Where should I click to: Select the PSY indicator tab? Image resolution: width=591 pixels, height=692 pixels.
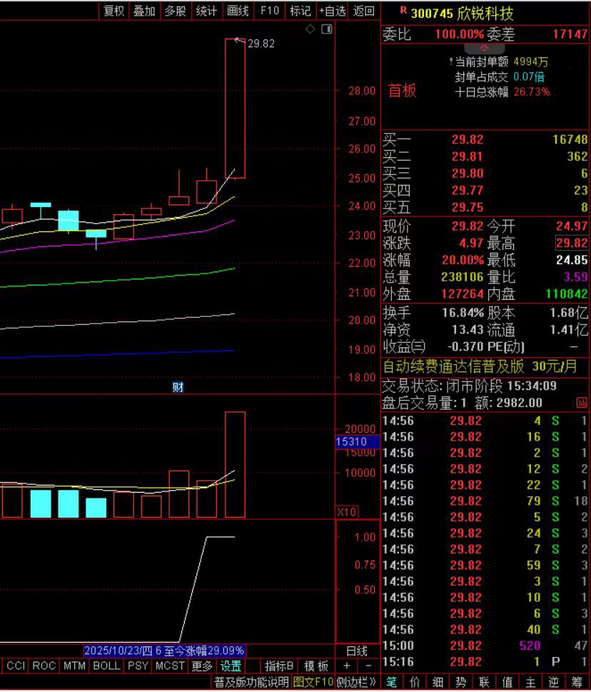[138, 666]
